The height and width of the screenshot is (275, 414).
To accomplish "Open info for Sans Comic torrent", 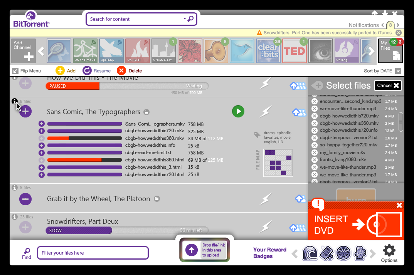I will 15,101.
